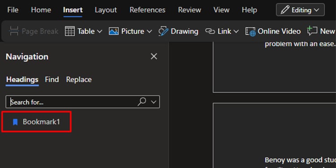Click the Online Video icon
The width and height of the screenshot is (336, 168).
click(250, 31)
